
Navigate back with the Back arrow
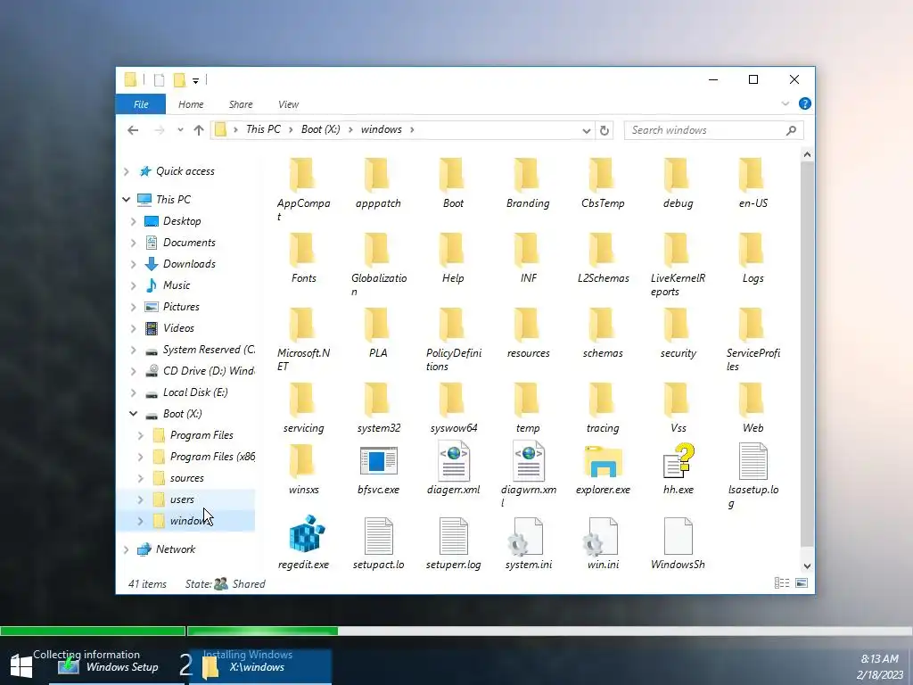[133, 130]
